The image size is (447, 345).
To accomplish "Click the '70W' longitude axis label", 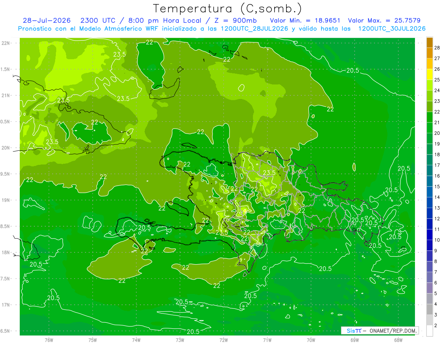I will [x=311, y=340].
